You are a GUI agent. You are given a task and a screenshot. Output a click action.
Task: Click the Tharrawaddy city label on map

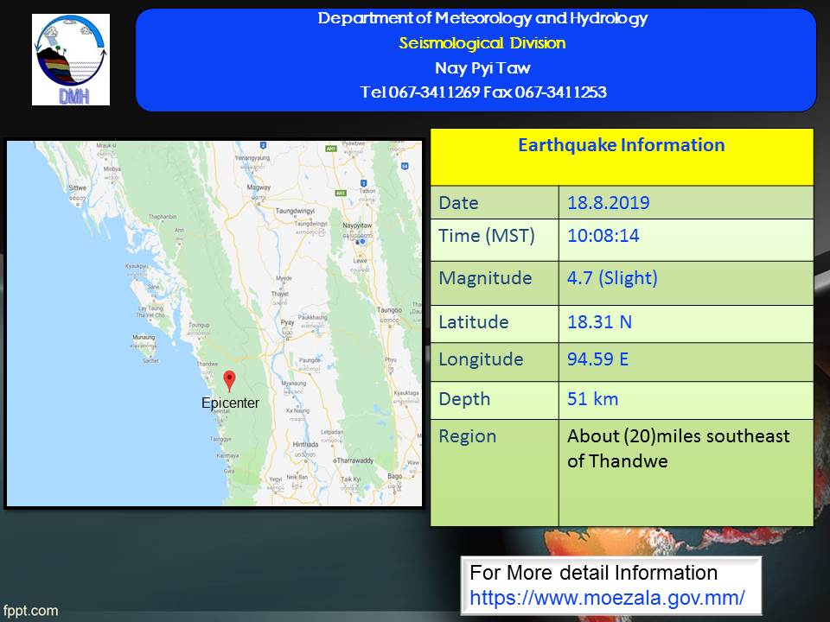click(x=354, y=460)
